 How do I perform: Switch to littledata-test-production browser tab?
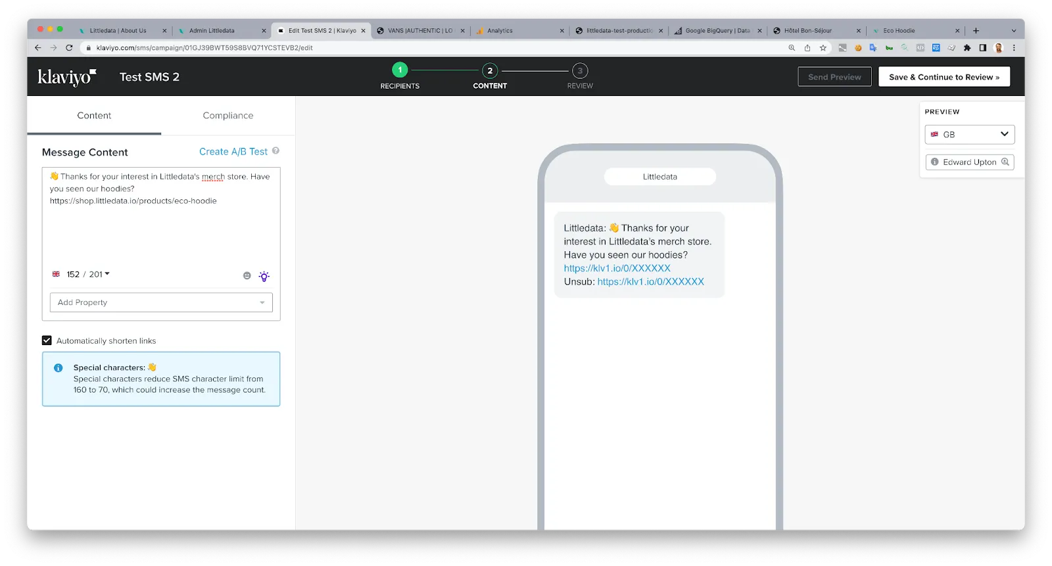tap(618, 31)
